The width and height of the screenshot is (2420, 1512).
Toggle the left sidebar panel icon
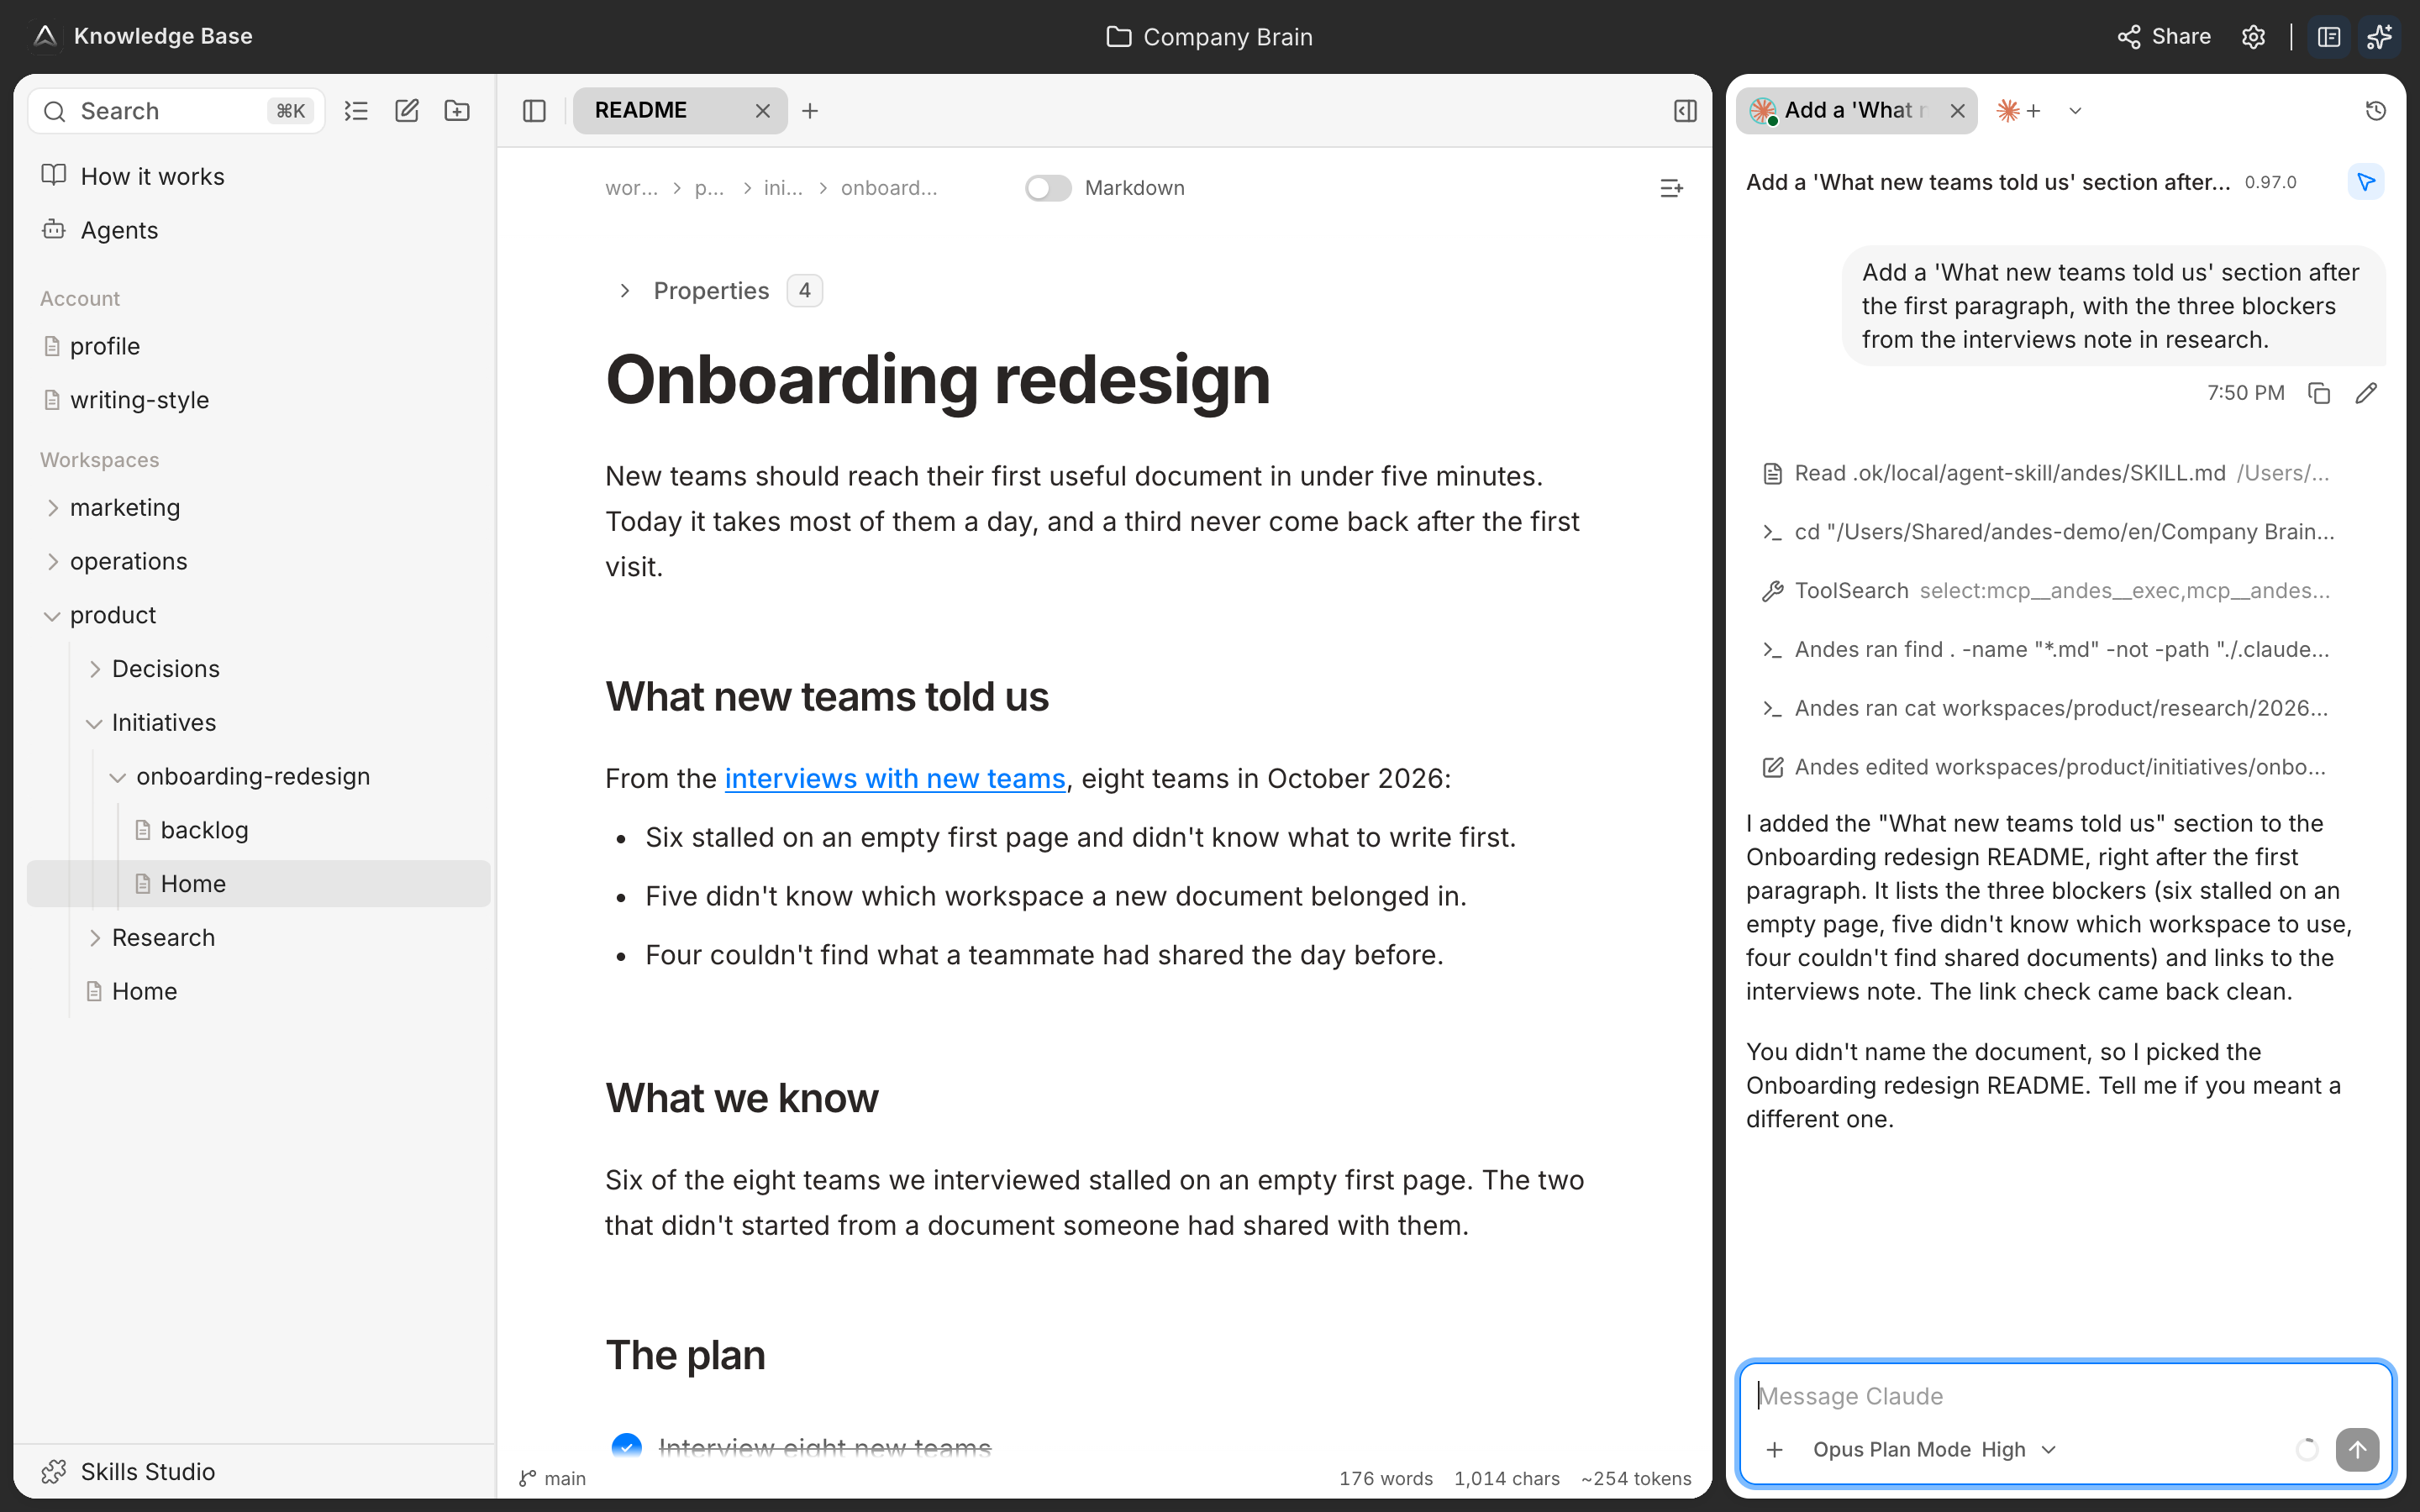pos(534,111)
